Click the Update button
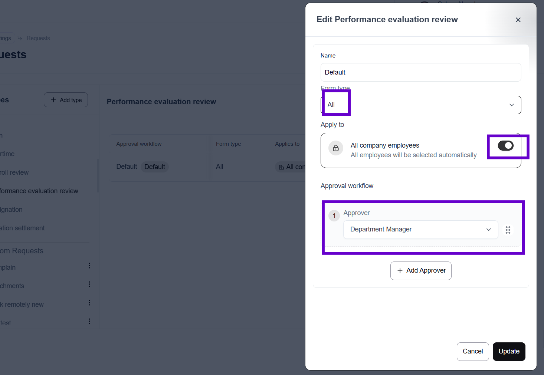This screenshot has width=544, height=375. pos(508,351)
